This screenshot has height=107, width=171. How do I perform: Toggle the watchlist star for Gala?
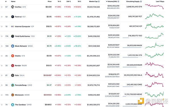2,75
